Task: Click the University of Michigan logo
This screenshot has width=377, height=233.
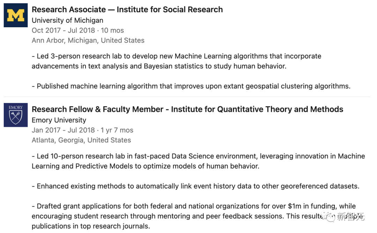Action: pos(16,15)
